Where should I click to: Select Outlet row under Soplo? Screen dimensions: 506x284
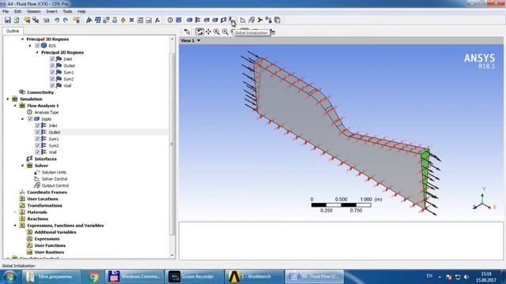[x=85, y=133]
